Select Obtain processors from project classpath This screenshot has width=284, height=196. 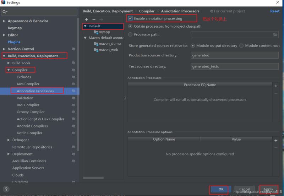pos(130,27)
